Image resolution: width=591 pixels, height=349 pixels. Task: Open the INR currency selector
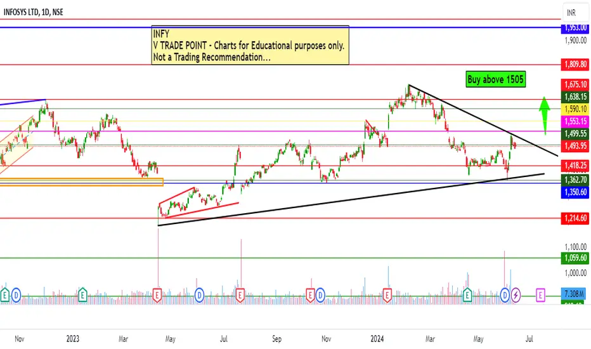pyautogui.click(x=576, y=13)
